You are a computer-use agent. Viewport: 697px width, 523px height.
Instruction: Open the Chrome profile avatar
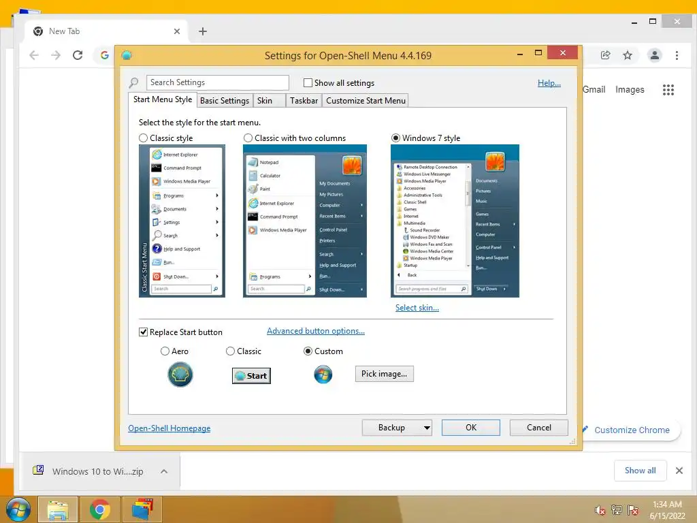click(654, 55)
